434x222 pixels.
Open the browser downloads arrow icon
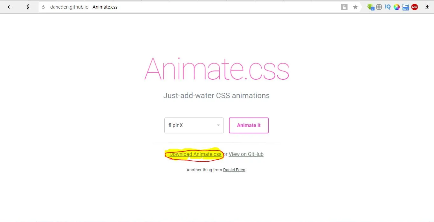click(x=427, y=7)
